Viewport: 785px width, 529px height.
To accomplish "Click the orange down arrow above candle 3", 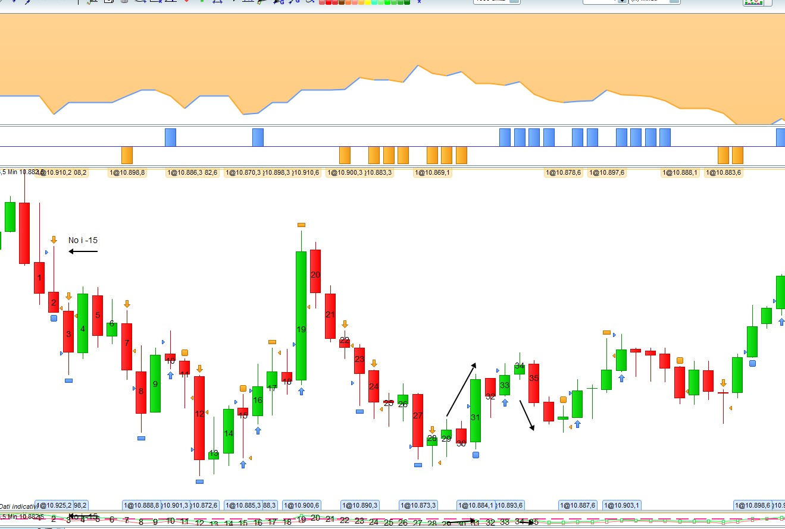I will coord(68,296).
